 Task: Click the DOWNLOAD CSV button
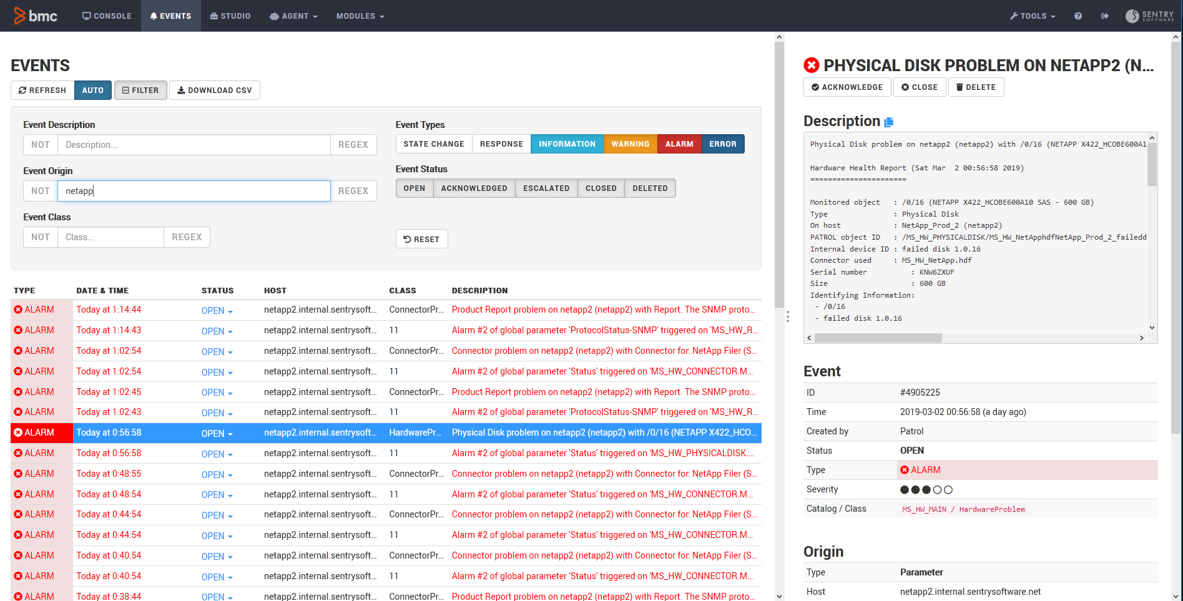(x=215, y=90)
